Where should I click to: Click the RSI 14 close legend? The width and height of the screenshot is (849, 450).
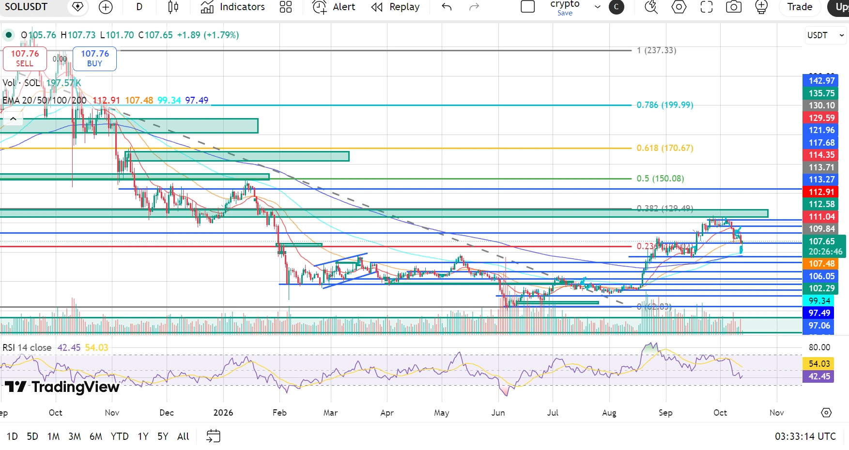coord(27,347)
